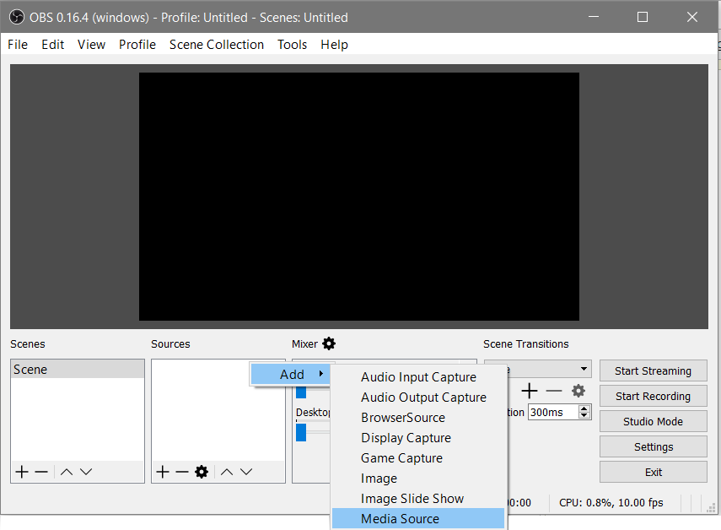Click the Start Streaming button
This screenshot has width=721, height=530.
click(653, 370)
